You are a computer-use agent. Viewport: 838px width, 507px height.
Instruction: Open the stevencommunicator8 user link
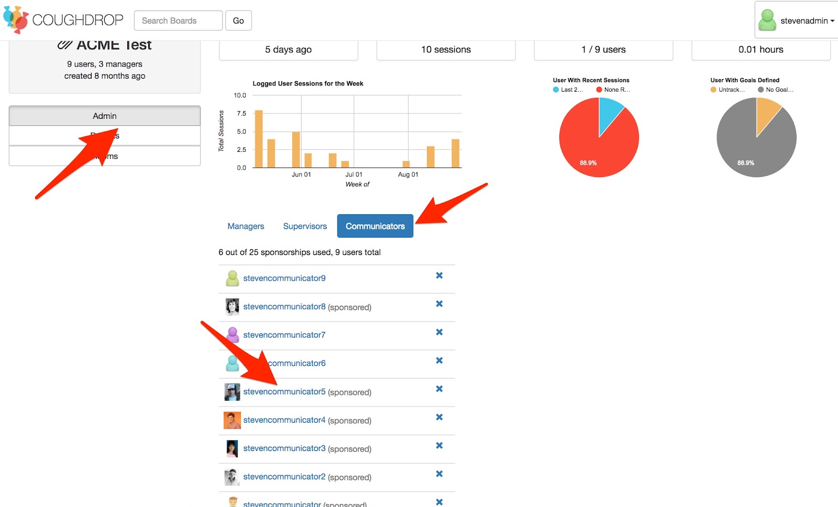click(284, 306)
